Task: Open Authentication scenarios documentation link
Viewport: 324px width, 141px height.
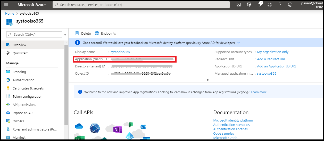Action: click(231, 125)
